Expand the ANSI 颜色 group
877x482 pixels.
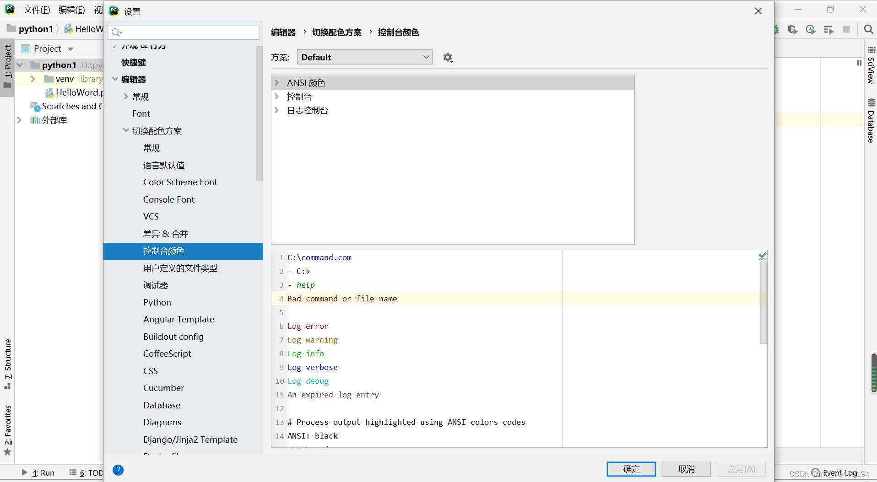(276, 83)
